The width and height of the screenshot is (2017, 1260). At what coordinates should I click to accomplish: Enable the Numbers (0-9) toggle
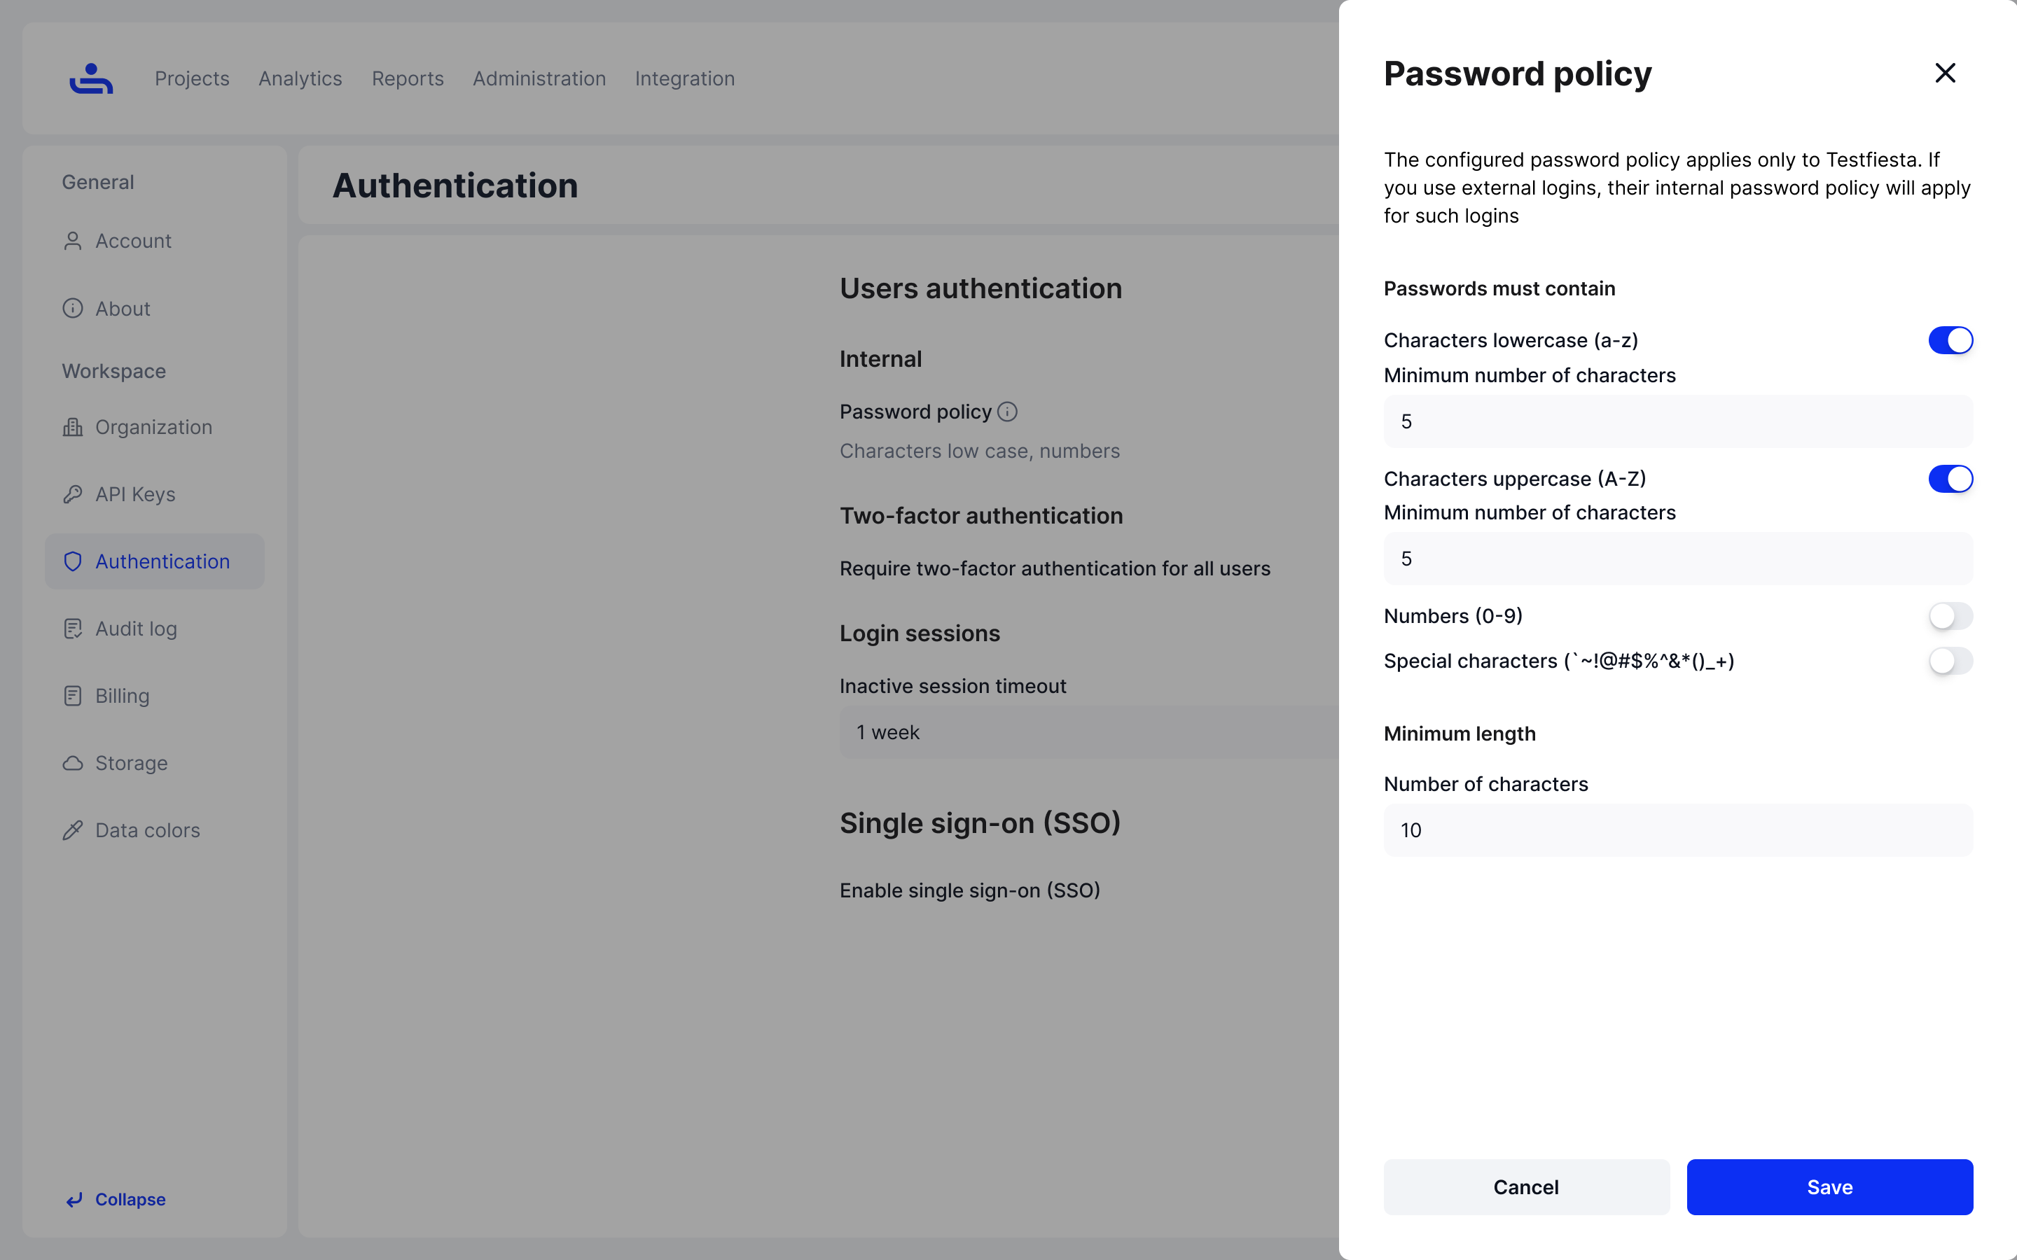[x=1950, y=616]
